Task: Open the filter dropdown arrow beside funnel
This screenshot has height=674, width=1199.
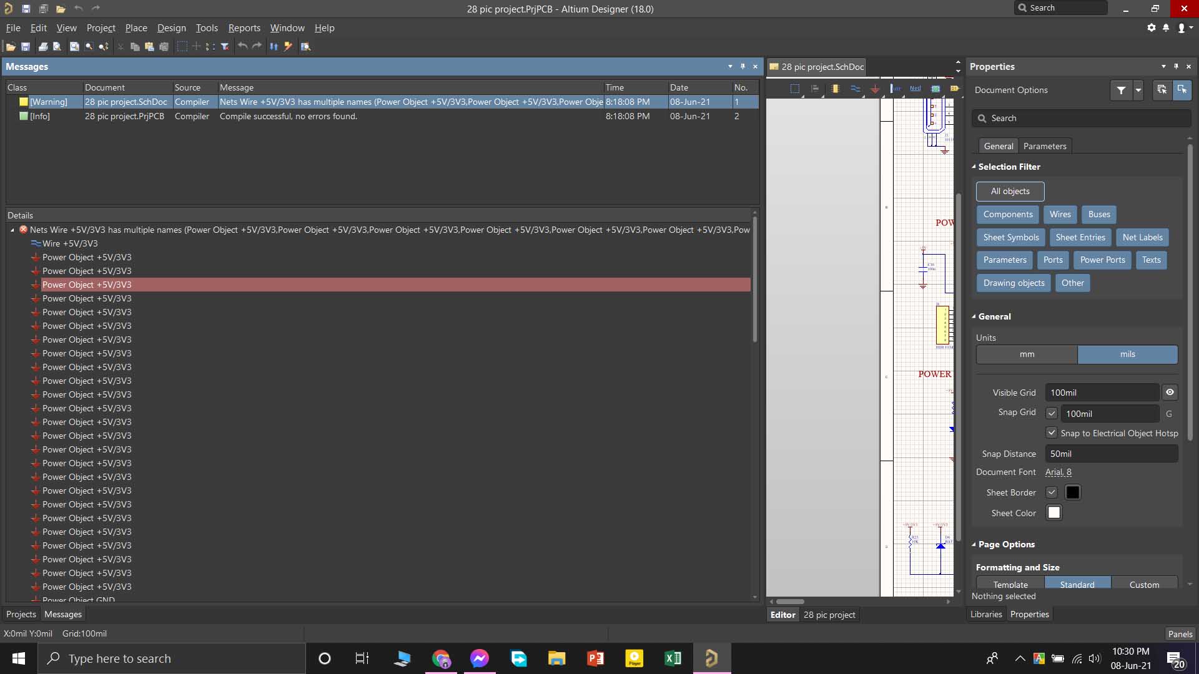Action: pyautogui.click(x=1138, y=90)
